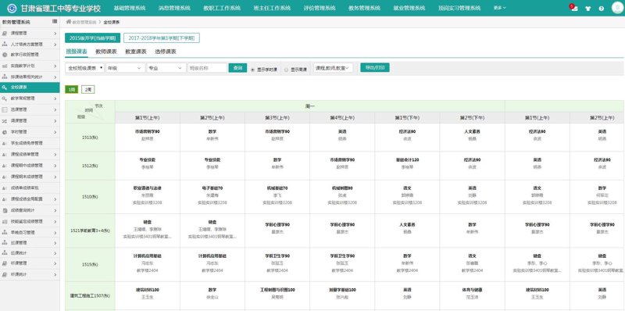Click the user avatar in the top right

(617, 8)
